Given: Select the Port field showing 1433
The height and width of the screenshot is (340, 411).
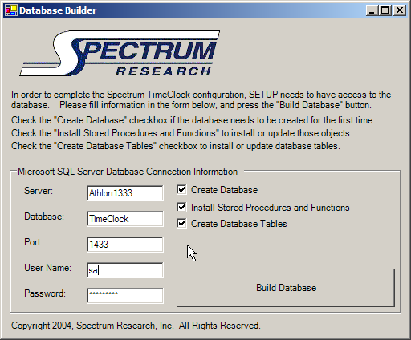Looking at the screenshot, I should click(125, 245).
